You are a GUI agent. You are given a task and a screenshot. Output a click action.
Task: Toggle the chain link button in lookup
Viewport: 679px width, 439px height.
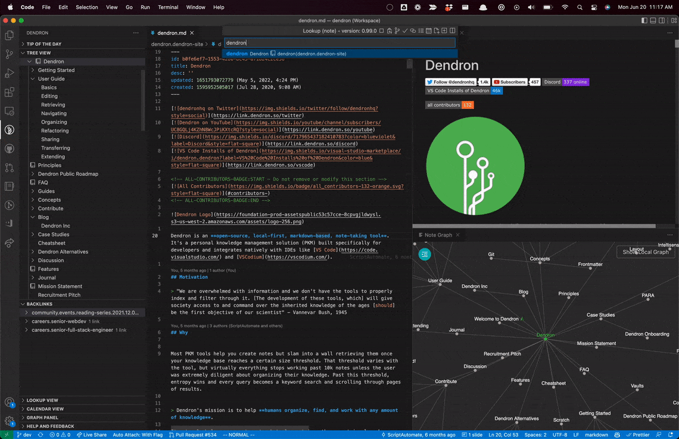coord(413,31)
